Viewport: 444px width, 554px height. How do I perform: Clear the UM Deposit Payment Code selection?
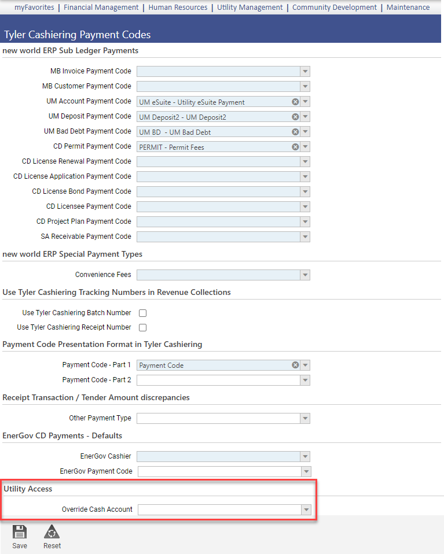point(295,117)
